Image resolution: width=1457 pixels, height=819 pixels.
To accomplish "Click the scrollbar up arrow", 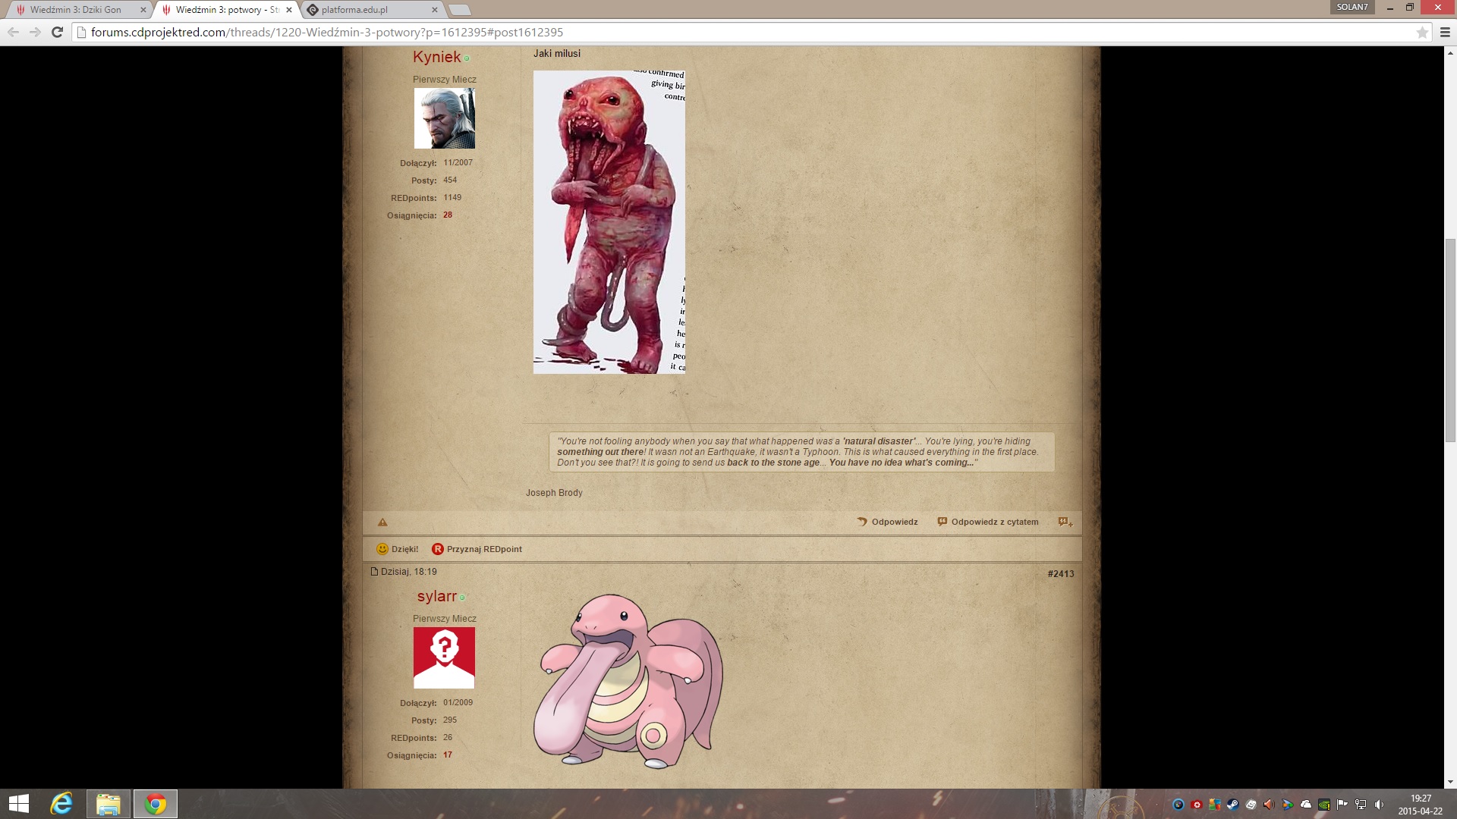I will click(x=1450, y=53).
